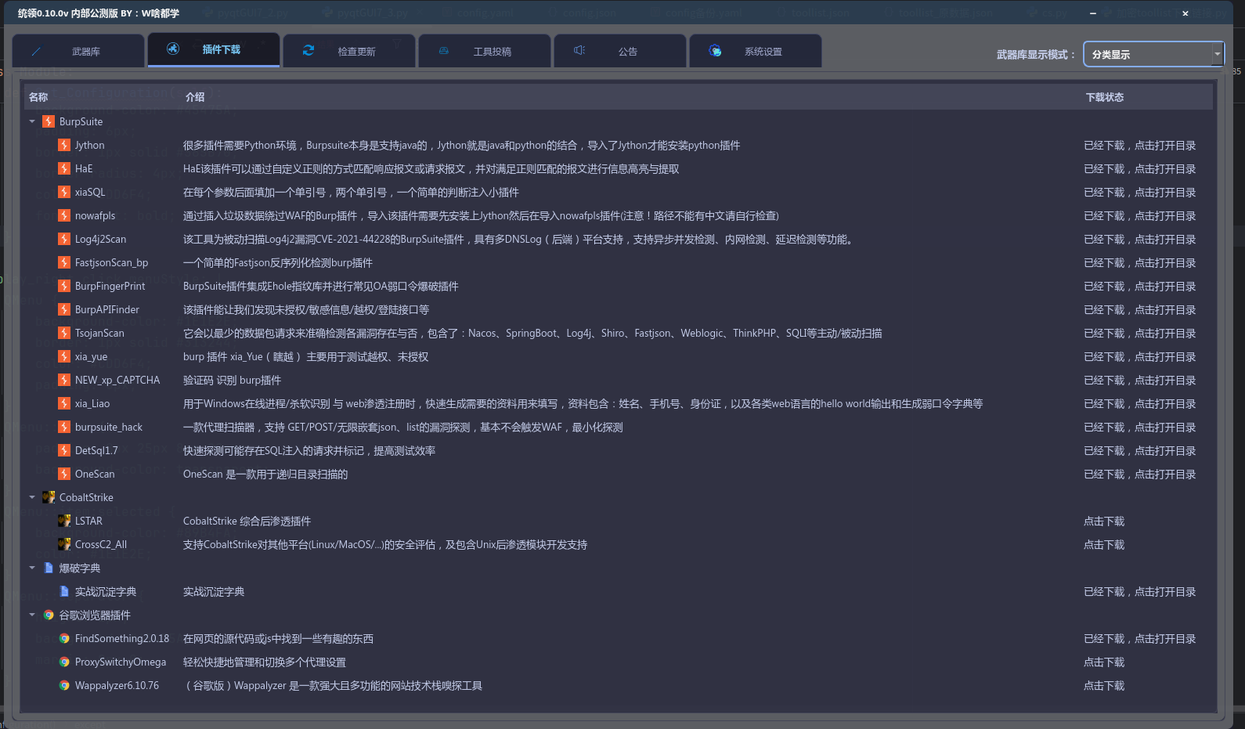Image resolution: width=1245 pixels, height=729 pixels.
Task: Click the Burp icon beside Jython
Action: click(x=64, y=145)
